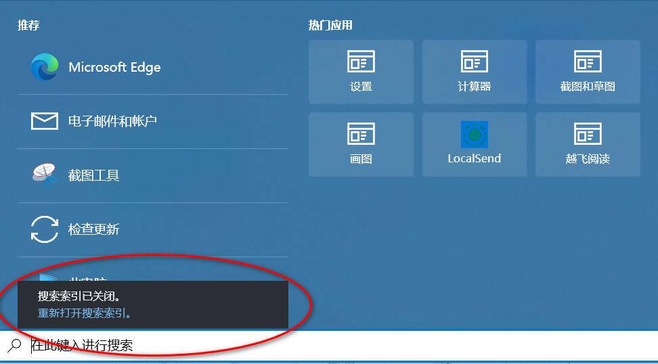Screen dimensions: 658x364
Task: Choose the 电子邮件和帐户 list entry text
Action: click(x=112, y=121)
